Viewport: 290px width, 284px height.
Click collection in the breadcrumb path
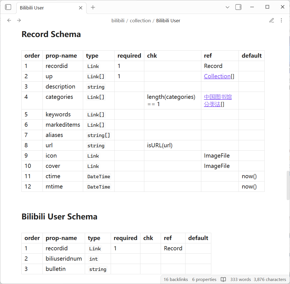click(x=140, y=21)
